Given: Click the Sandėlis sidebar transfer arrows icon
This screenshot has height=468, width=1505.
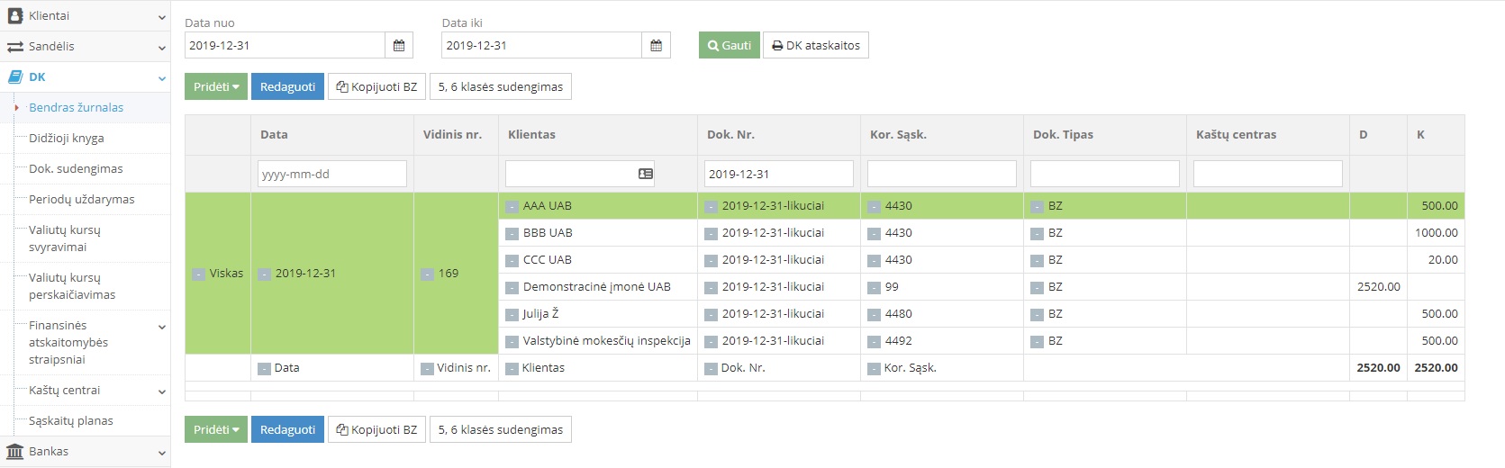Looking at the screenshot, I should click(x=14, y=47).
